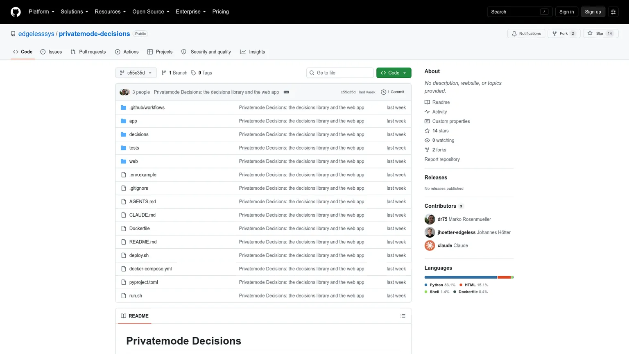Screen dimensions: 629x354
Task: Expand the Enterprise menu
Action: 191,12
